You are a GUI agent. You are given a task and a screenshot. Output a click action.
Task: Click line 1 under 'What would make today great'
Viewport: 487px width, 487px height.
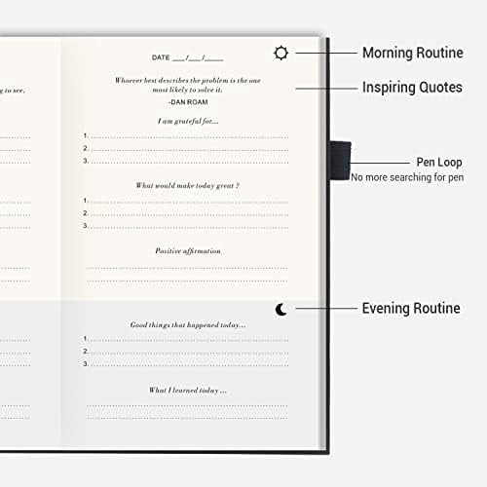point(186,201)
